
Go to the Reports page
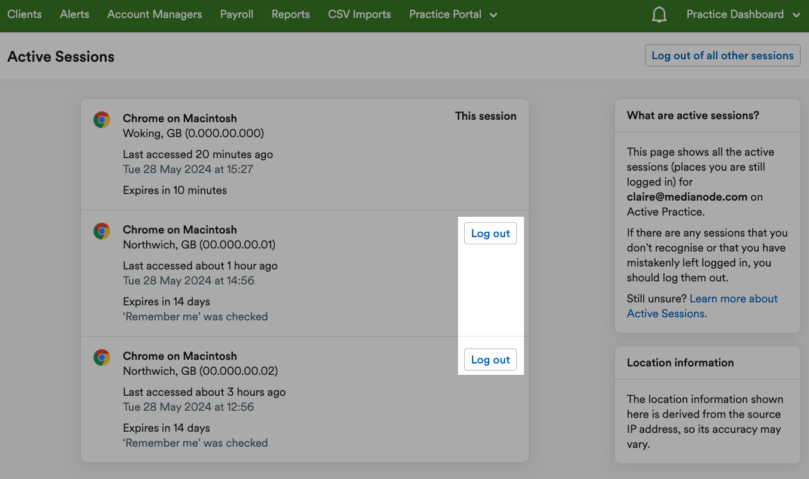pos(290,14)
